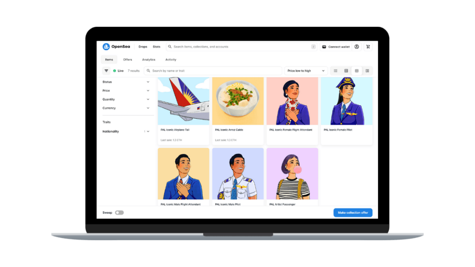Click the 7 results count text
The height and width of the screenshot is (267, 475).
click(134, 71)
